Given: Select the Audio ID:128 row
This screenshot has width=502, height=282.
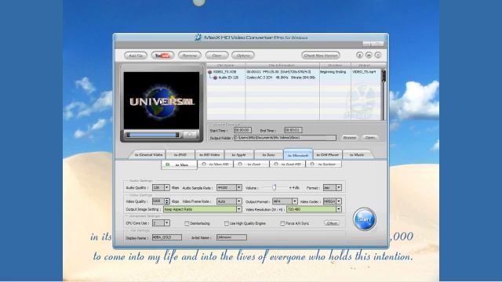Looking at the screenshot, I should pyautogui.click(x=294, y=78).
